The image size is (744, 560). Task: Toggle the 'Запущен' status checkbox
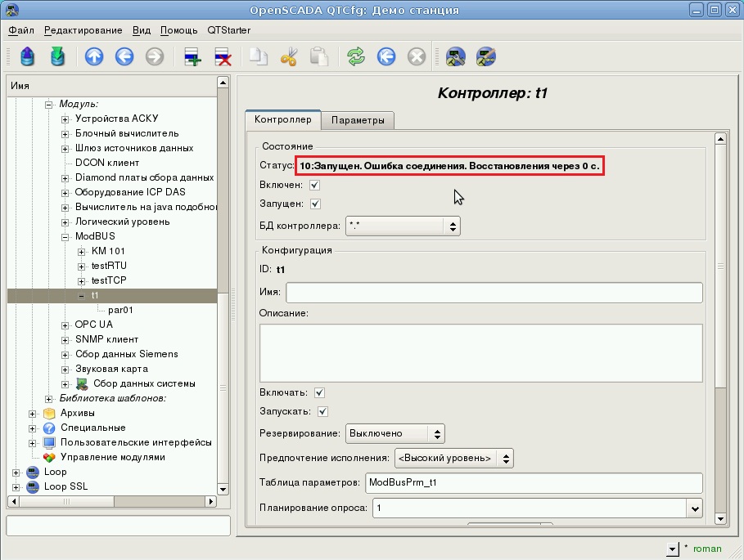click(315, 204)
